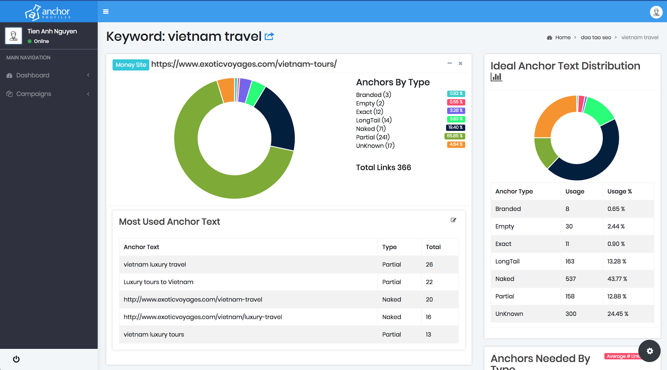This screenshot has height=370, width=667.
Task: Click the Branded 0.82 % color badge
Action: click(456, 94)
